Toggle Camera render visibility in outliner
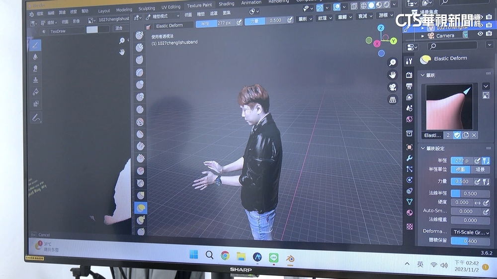The image size is (497, 279). tap(489, 33)
